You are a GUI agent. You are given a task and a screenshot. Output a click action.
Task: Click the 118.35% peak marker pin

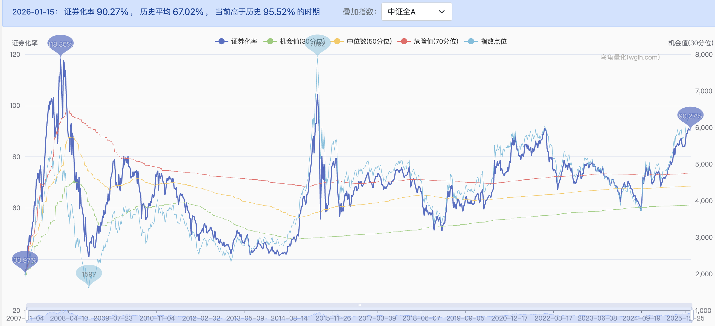click(x=60, y=44)
